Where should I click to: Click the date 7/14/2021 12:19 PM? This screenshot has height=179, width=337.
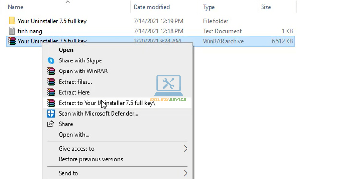point(158,21)
